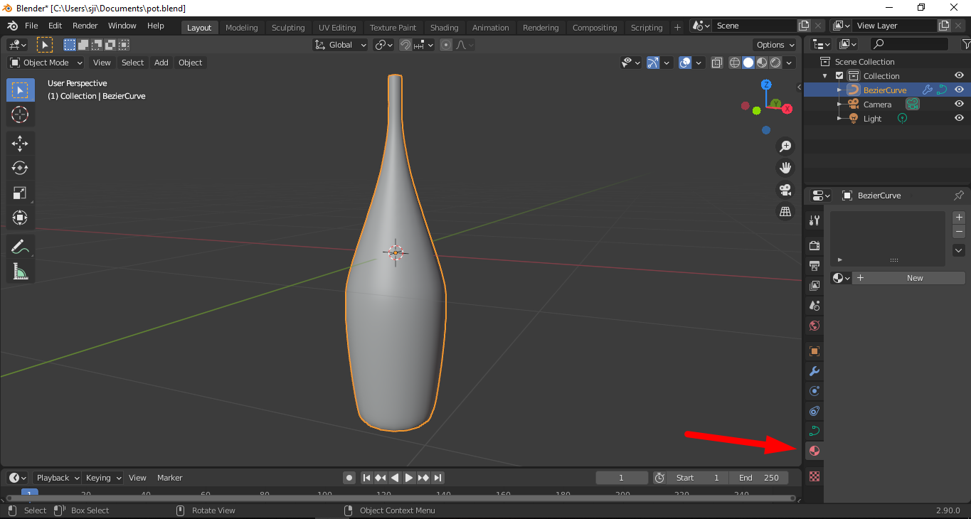Open the Render Properties tab
The width and height of the screenshot is (971, 519).
[x=813, y=245]
